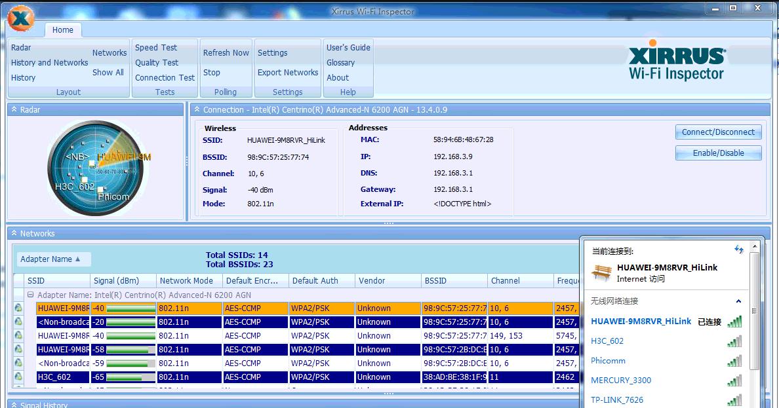The width and height of the screenshot is (779, 408).
Task: Click signal bars icon beside TP-LINK_7626 in popup
Action: tap(734, 399)
